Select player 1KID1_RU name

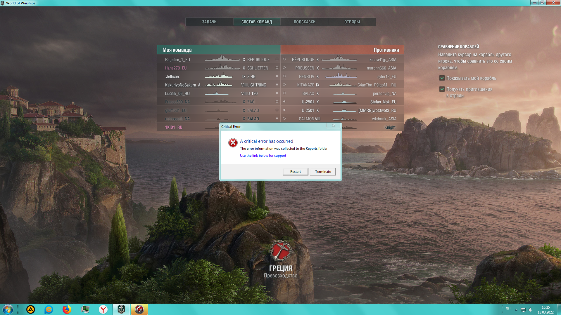point(174,127)
